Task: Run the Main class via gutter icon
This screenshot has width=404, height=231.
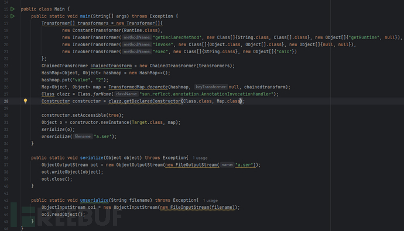Action: [x=12, y=9]
